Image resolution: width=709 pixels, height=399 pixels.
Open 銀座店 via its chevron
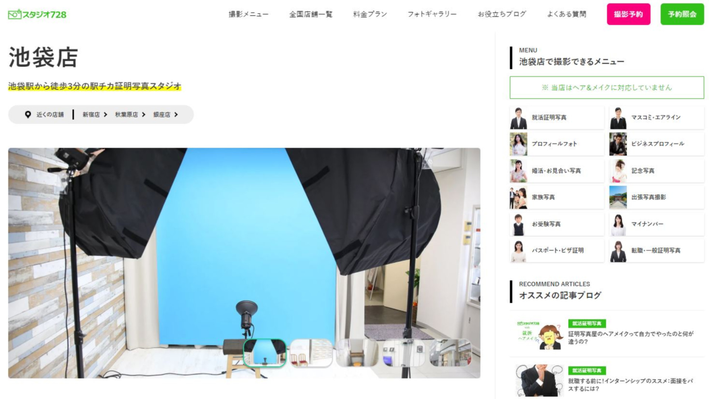[x=177, y=115]
